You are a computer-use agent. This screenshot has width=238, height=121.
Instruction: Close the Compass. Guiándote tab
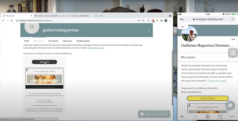click(96, 16)
